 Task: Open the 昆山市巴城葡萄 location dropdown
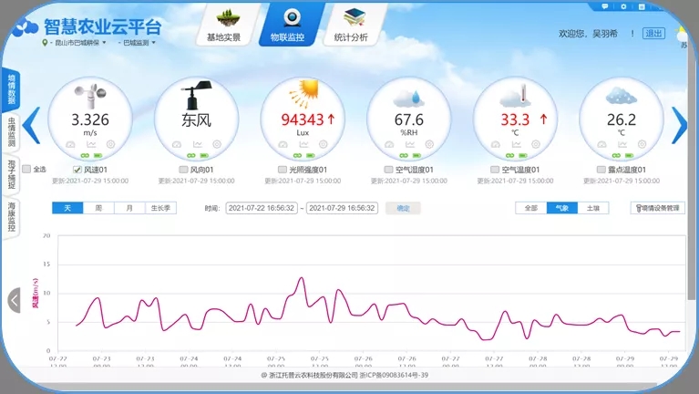(75, 43)
